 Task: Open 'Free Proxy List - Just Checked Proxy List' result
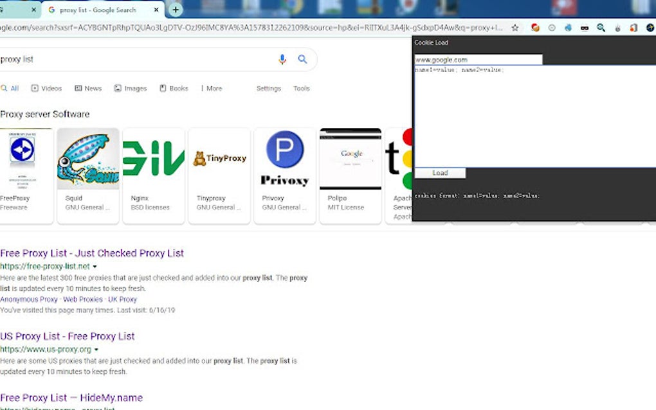click(x=92, y=253)
